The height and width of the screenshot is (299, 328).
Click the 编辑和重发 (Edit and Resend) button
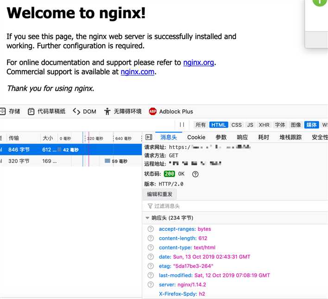pyautogui.click(x=160, y=194)
